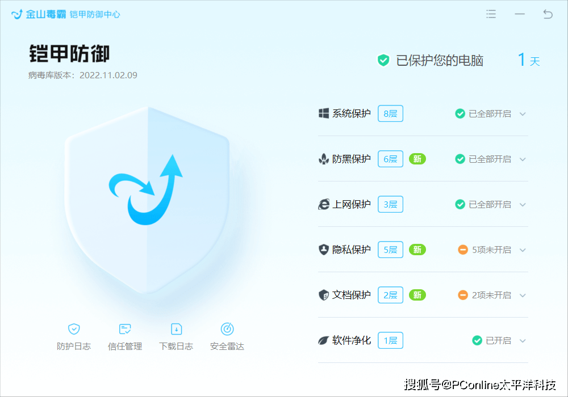Minimize the 铠甲防御中心 window
The width and height of the screenshot is (568, 397).
pos(520,14)
